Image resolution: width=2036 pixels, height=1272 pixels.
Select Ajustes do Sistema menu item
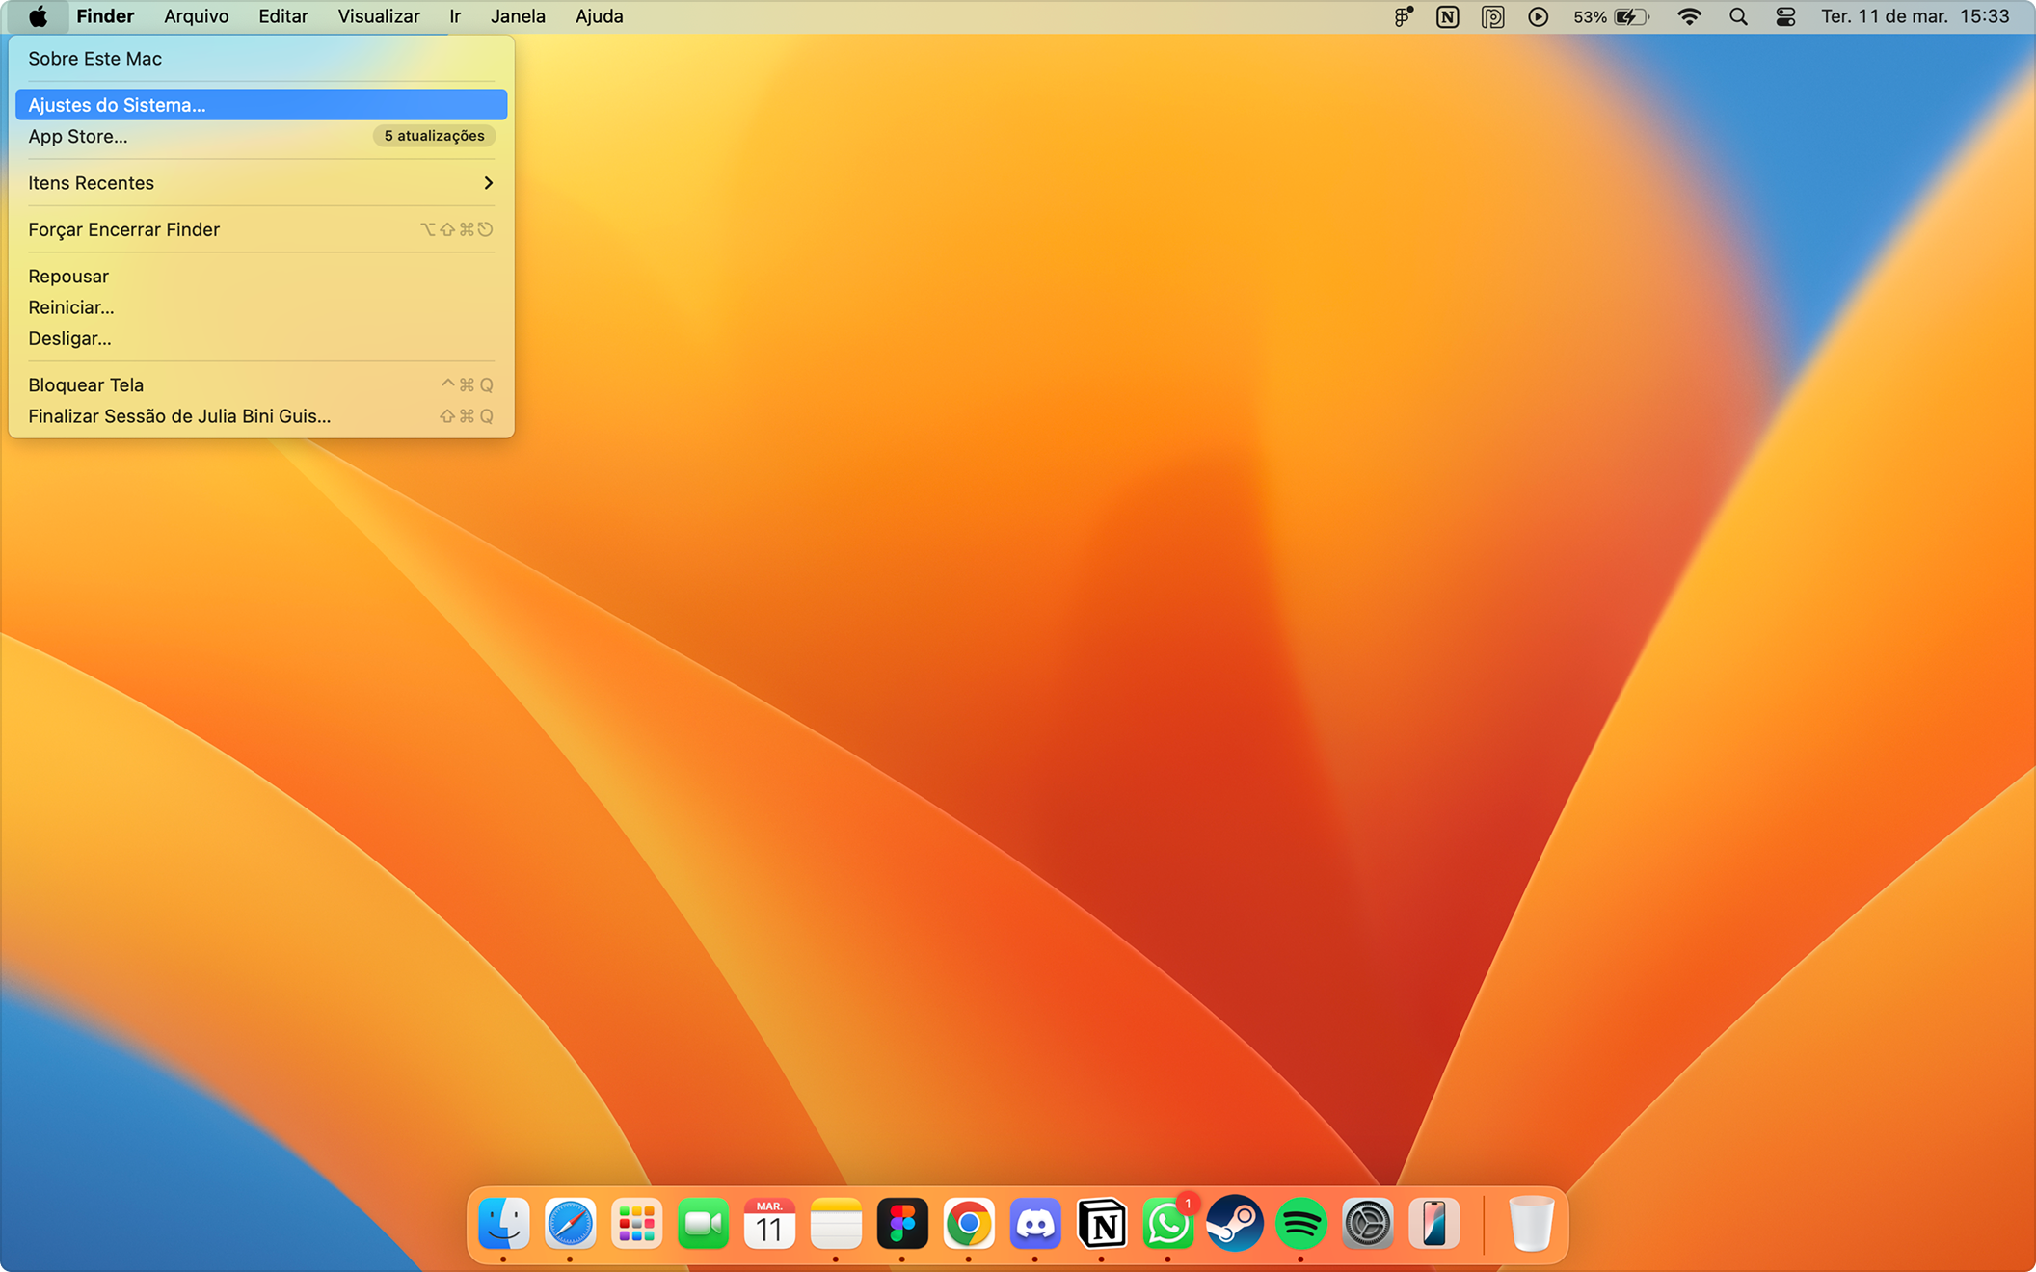coord(260,105)
